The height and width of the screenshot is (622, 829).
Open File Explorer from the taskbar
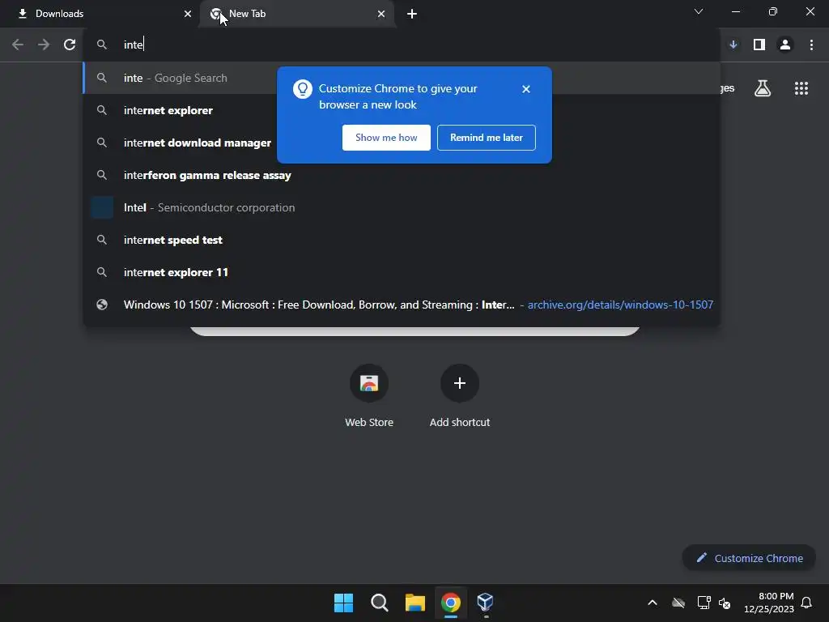click(x=415, y=603)
